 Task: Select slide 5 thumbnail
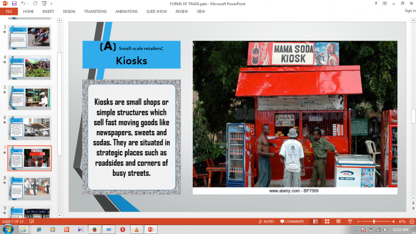tap(30, 98)
